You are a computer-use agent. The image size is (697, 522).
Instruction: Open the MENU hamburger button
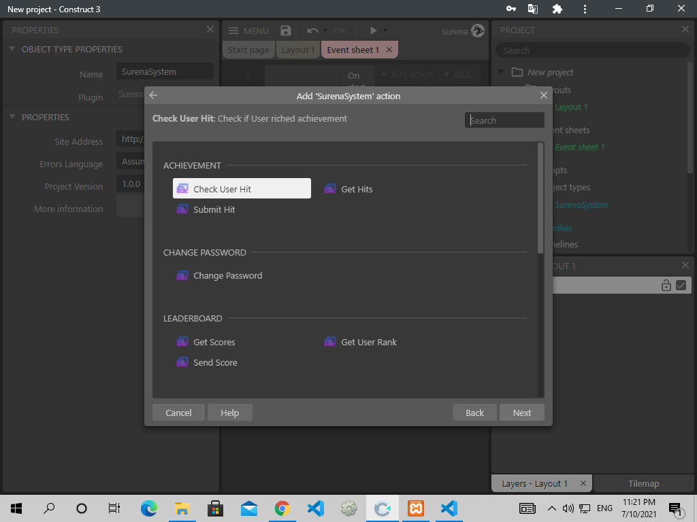tap(248, 31)
